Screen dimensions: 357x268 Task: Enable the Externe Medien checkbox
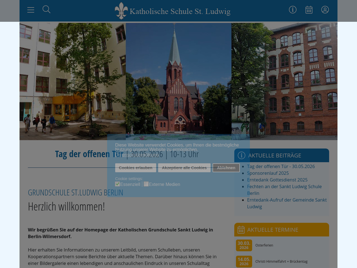click(x=146, y=184)
